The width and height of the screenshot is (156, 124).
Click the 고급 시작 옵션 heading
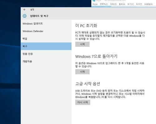coord(88,84)
